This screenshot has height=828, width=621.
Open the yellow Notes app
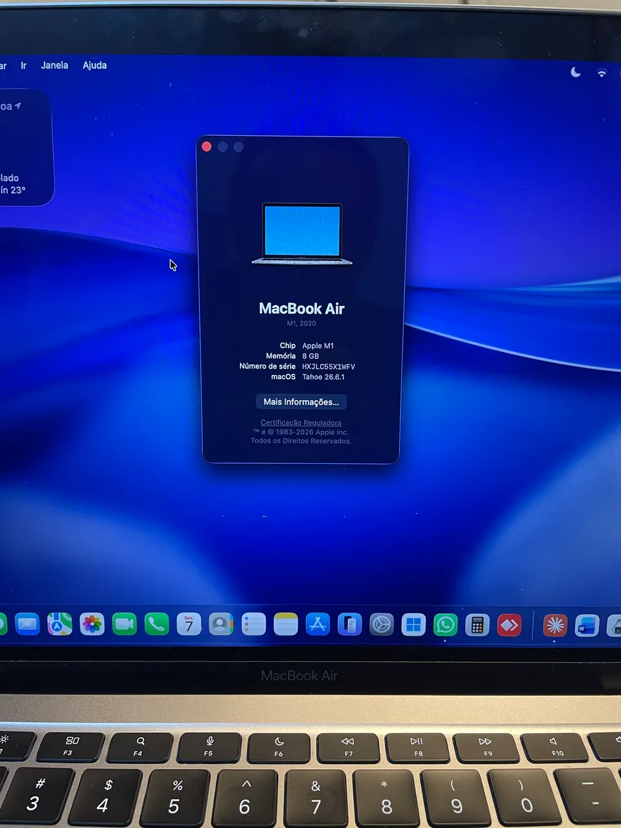pos(285,624)
